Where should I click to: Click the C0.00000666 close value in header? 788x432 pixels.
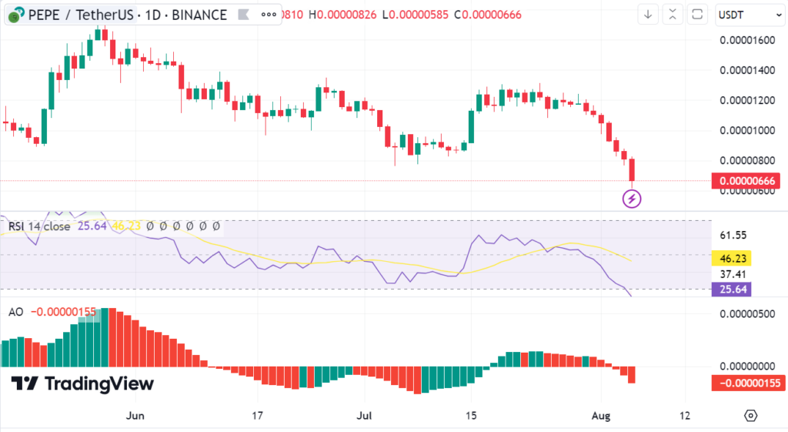tap(487, 15)
